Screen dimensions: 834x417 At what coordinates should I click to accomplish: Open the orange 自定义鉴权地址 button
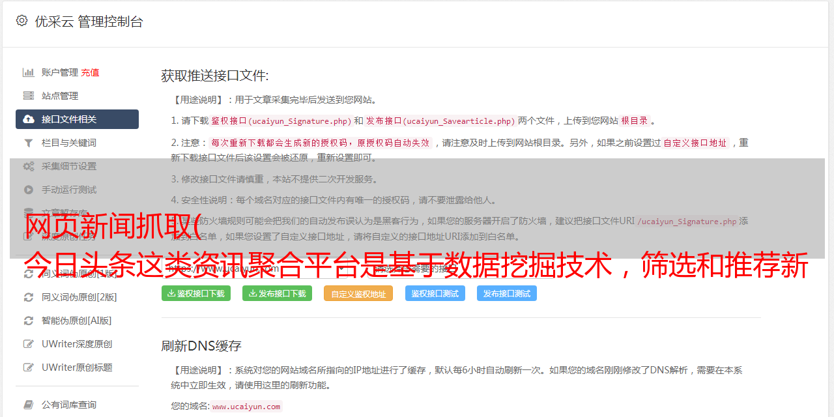358,294
